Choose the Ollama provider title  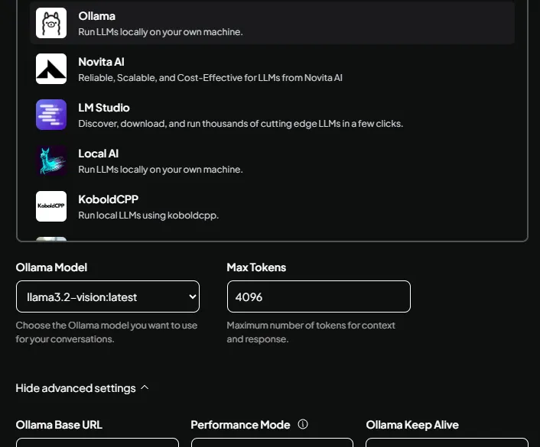click(x=97, y=16)
